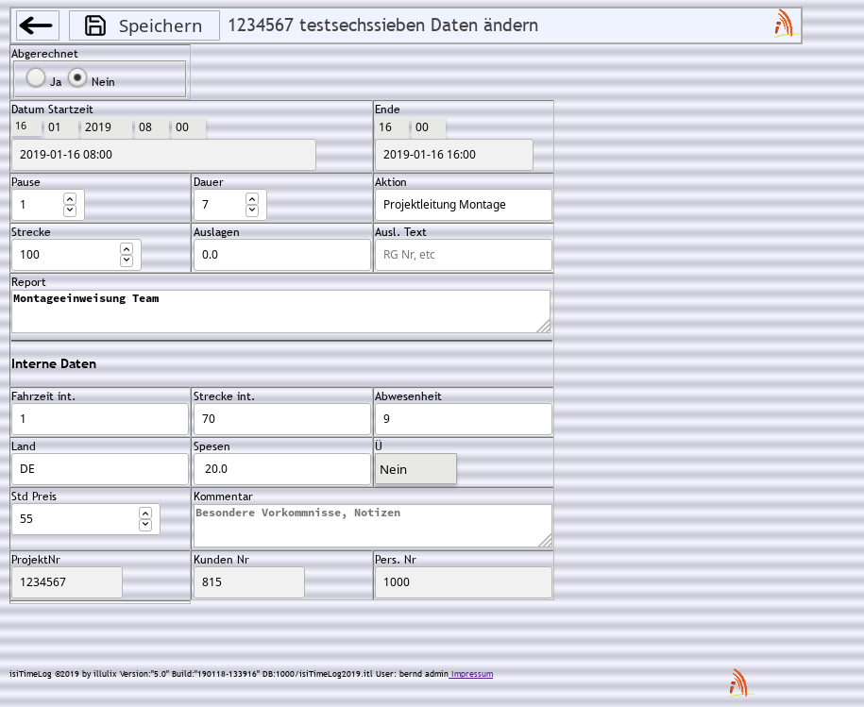Increase Dauer with the up stepper
The width and height of the screenshot is (864, 707).
tap(252, 199)
